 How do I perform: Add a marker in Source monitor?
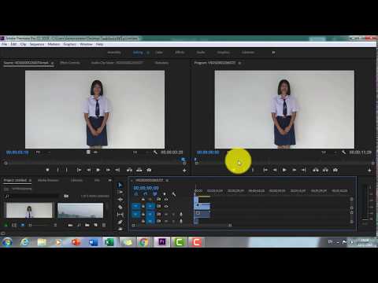(x=47, y=170)
